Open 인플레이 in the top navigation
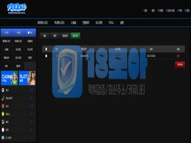Image resolution: width=191 pixels, height=143 pixels. tap(86, 23)
